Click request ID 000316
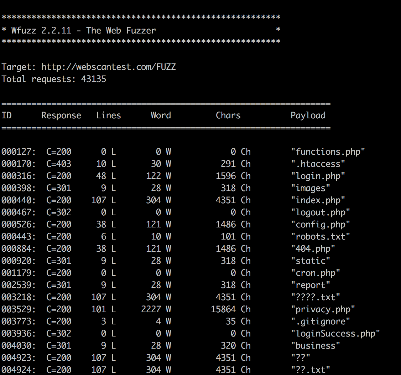The width and height of the screenshot is (401, 375). coord(19,176)
